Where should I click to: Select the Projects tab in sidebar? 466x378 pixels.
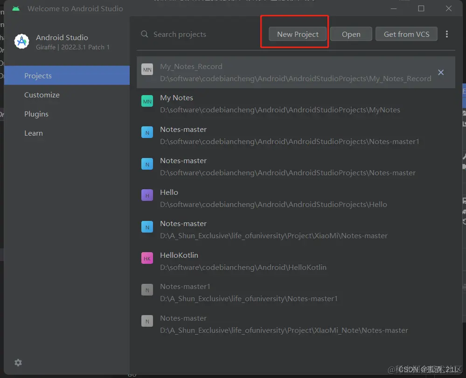(67, 76)
